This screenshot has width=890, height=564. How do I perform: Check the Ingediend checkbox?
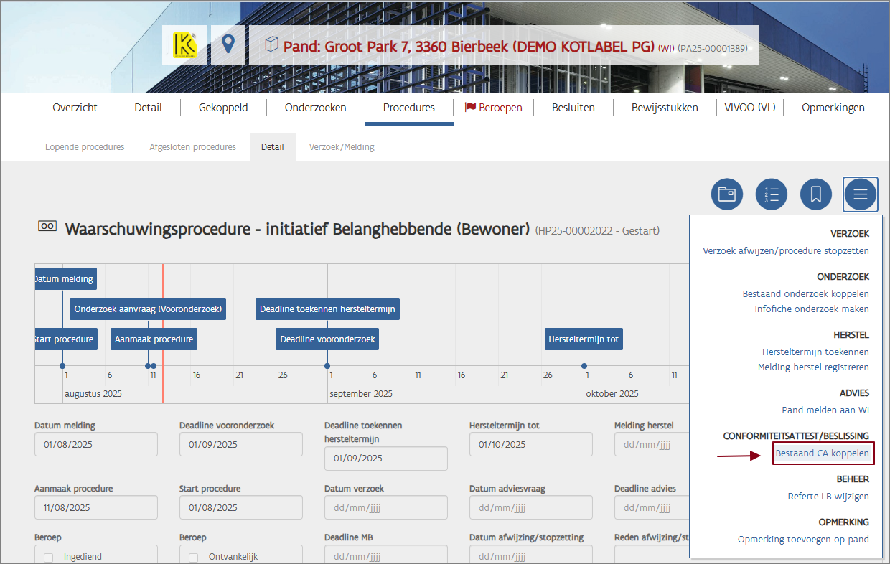[49, 557]
